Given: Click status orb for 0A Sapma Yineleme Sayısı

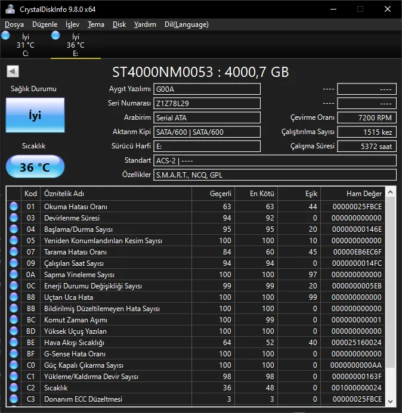Looking at the screenshot, I should [x=14, y=274].
